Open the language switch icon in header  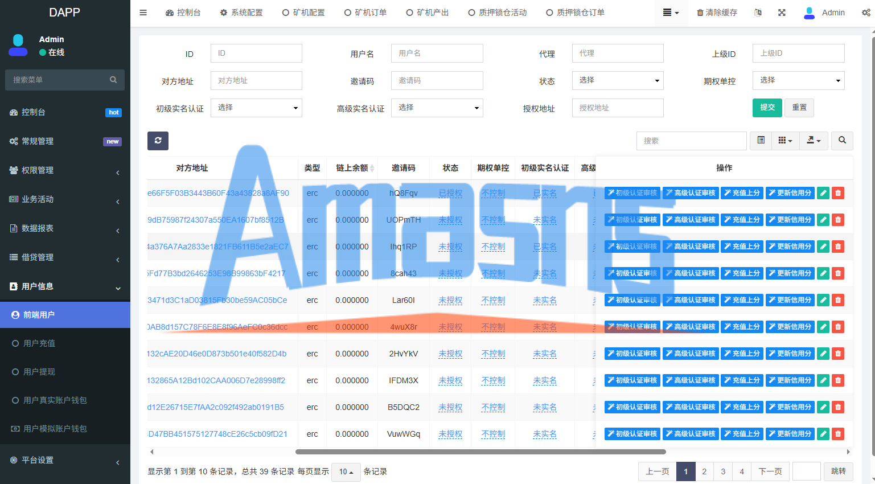pyautogui.click(x=758, y=13)
